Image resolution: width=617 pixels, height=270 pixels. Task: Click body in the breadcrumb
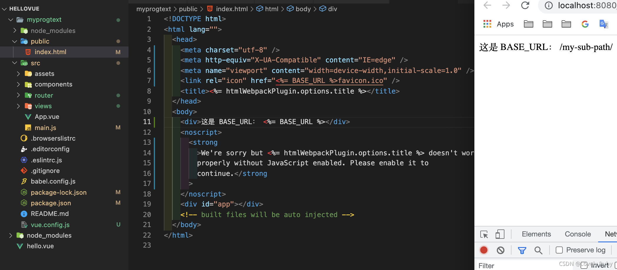(303, 9)
